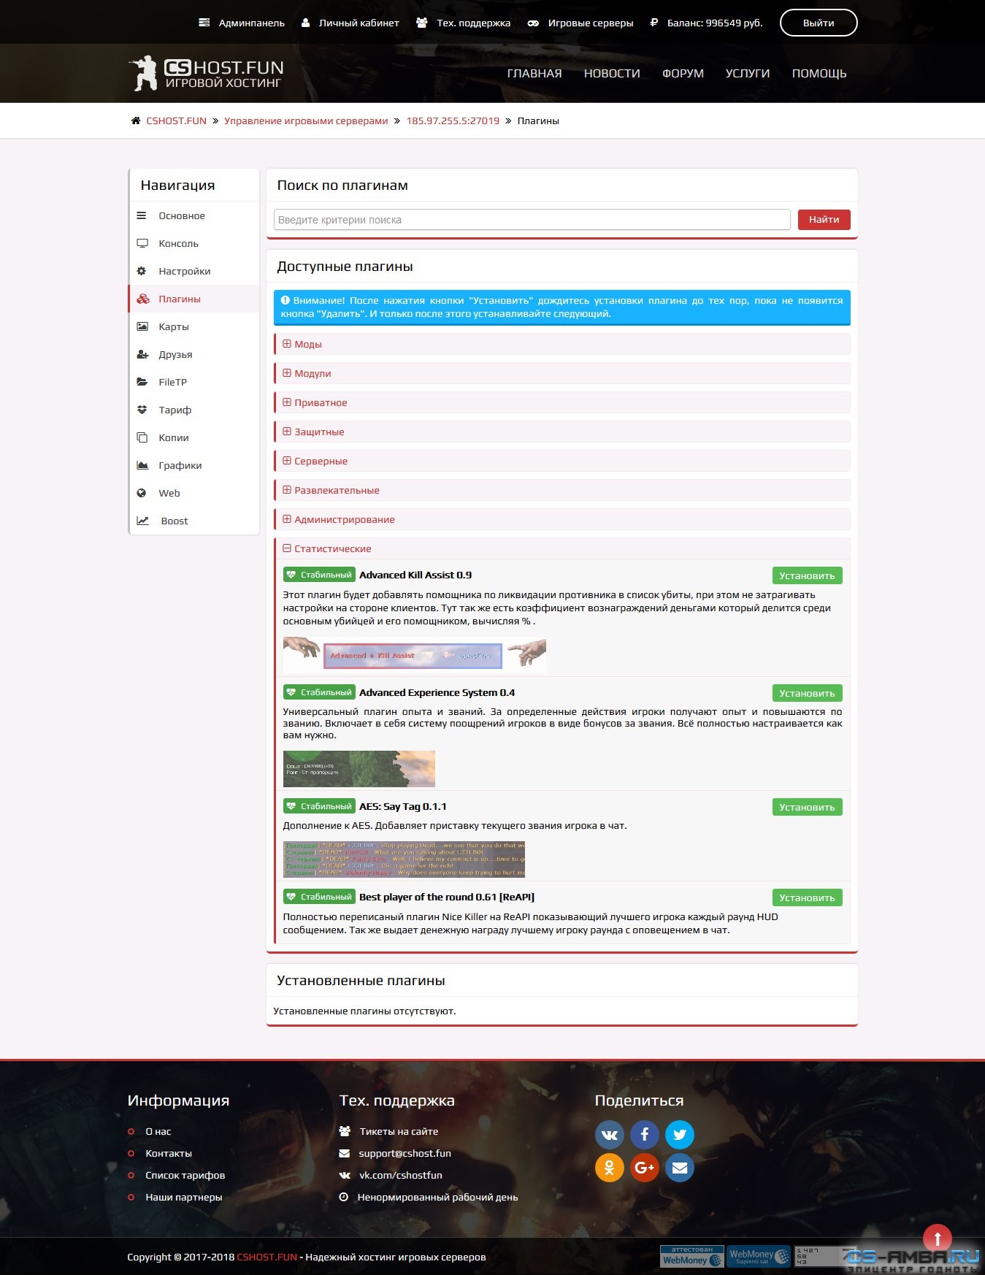Click the Настройки gear icon
The height and width of the screenshot is (1275, 985).
point(142,271)
